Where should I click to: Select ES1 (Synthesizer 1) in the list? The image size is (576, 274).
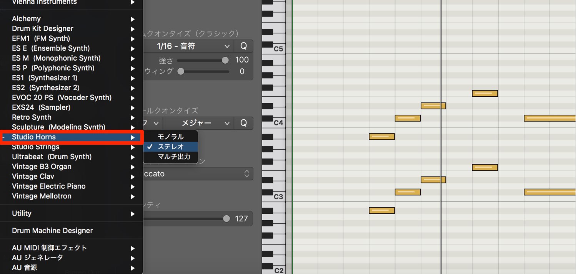(72, 78)
